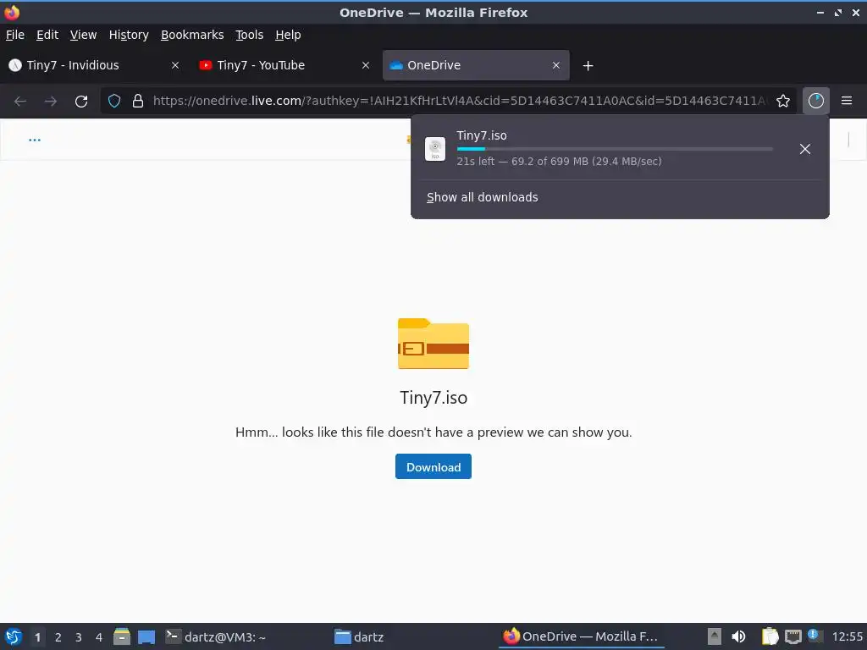Switch to workspace 1

[37, 637]
